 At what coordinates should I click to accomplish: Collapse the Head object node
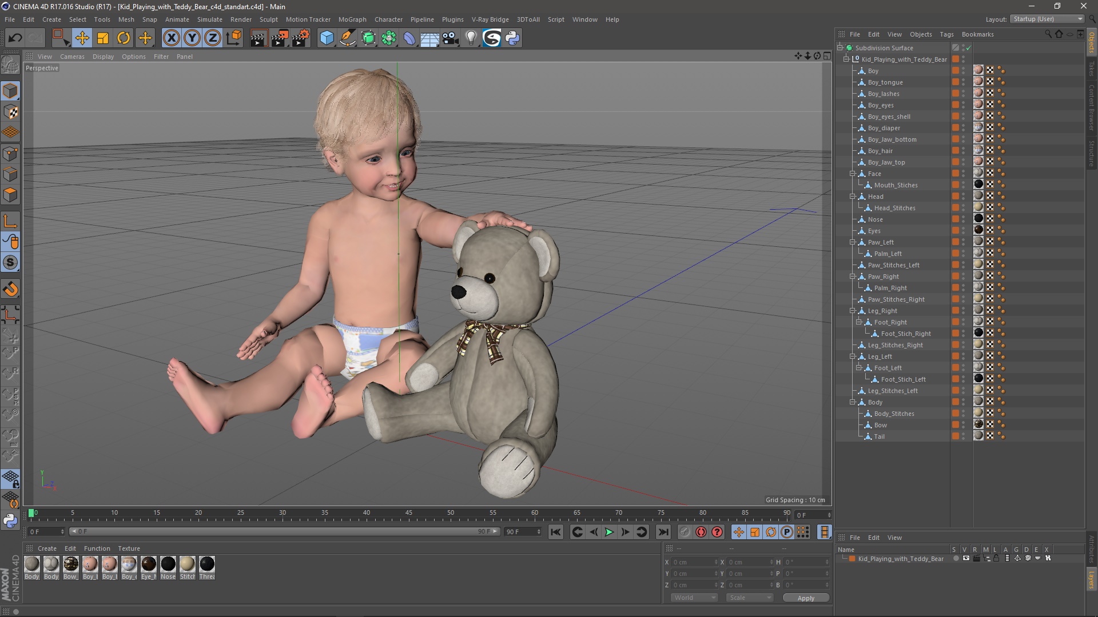point(853,197)
